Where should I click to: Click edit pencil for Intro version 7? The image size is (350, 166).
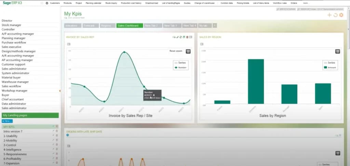pos(53,131)
